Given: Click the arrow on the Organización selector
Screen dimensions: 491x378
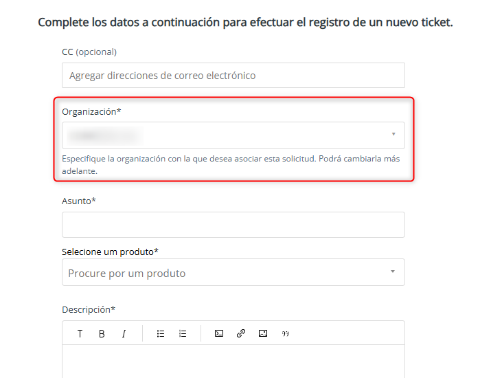Looking at the screenshot, I should tap(393, 135).
